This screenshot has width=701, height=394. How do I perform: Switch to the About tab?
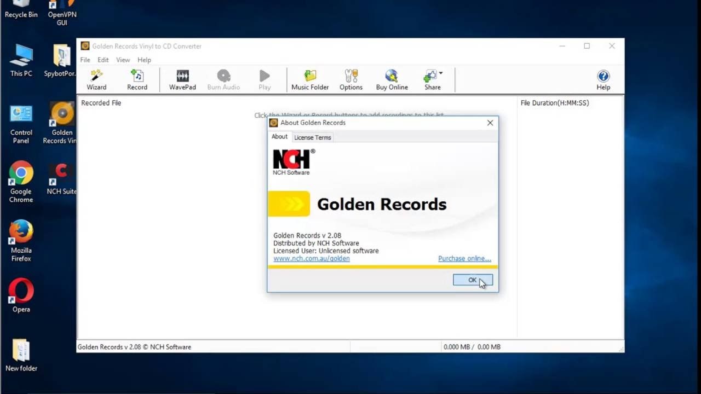point(279,137)
